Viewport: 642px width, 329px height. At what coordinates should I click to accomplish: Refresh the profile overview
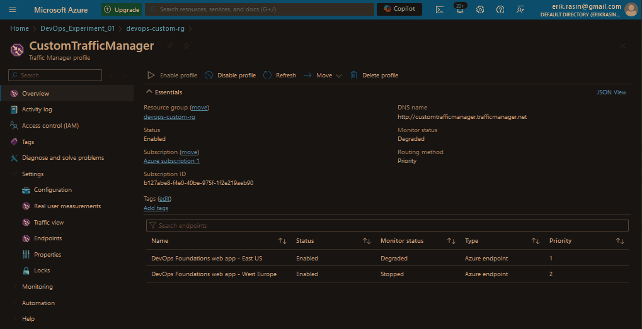[279, 75]
